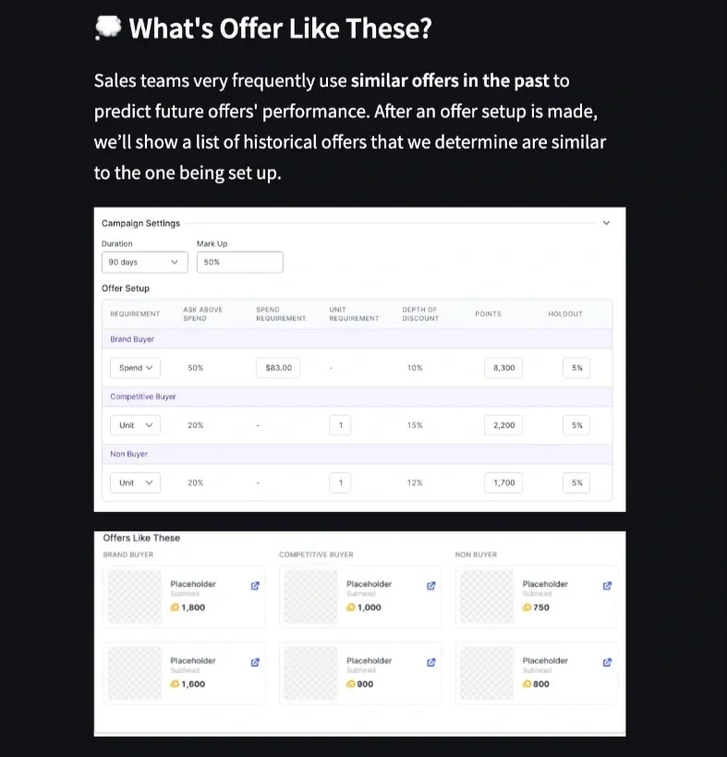This screenshot has height=757, width=727.
Task: Open Non Buyer Unit requirement dropdown
Action: pos(135,482)
